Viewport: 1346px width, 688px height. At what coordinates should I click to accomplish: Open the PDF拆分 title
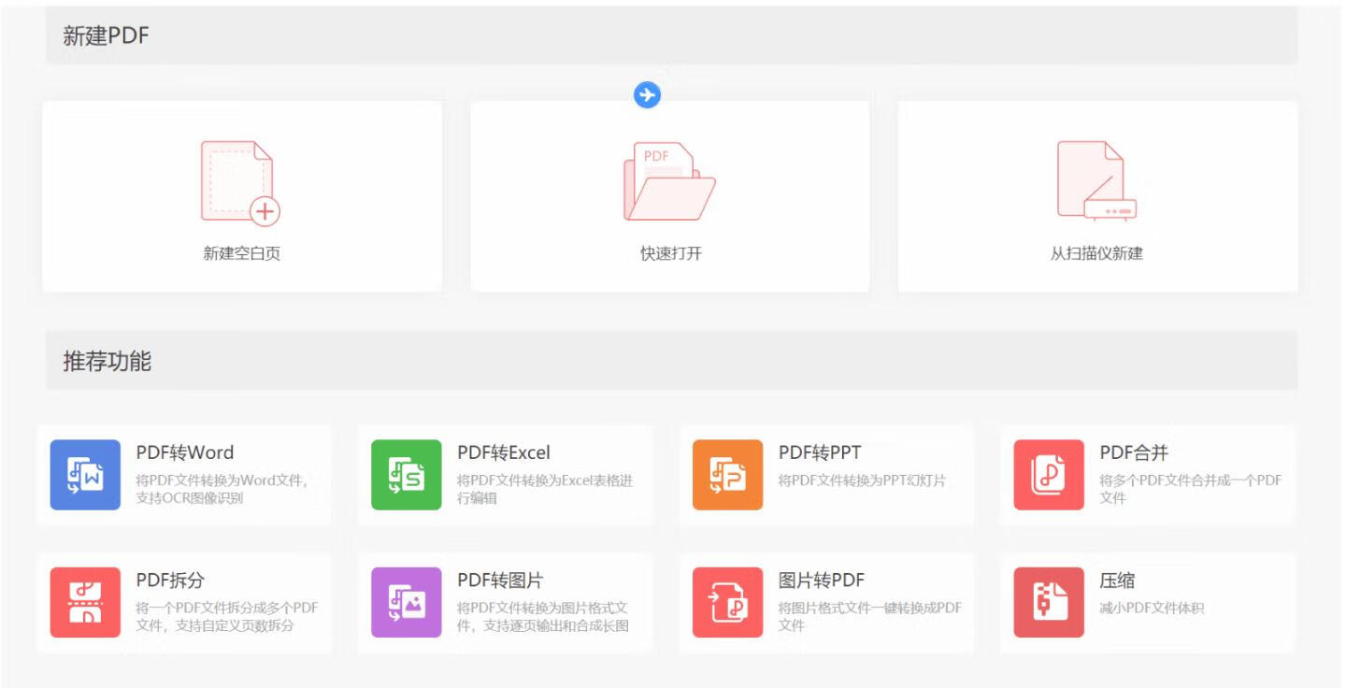(x=170, y=580)
